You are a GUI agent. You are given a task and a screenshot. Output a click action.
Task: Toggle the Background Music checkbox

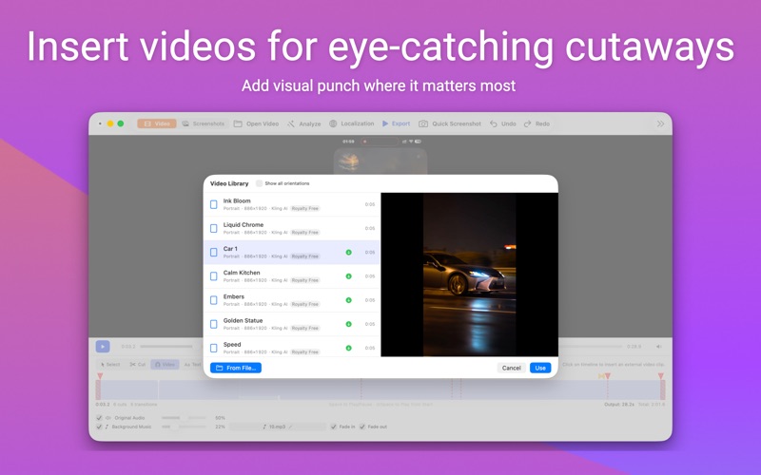tap(100, 427)
